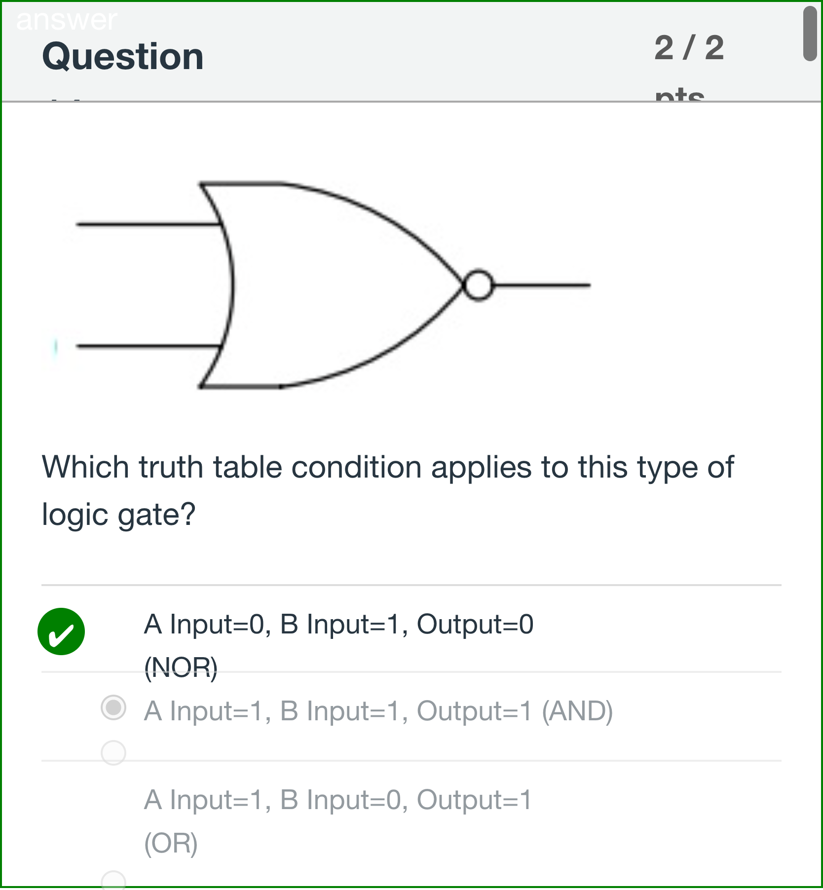Select the 'A Input=1, B Input=0, Output=1 (OR)' answer
This screenshot has width=823, height=890.
pyautogui.click(x=338, y=800)
